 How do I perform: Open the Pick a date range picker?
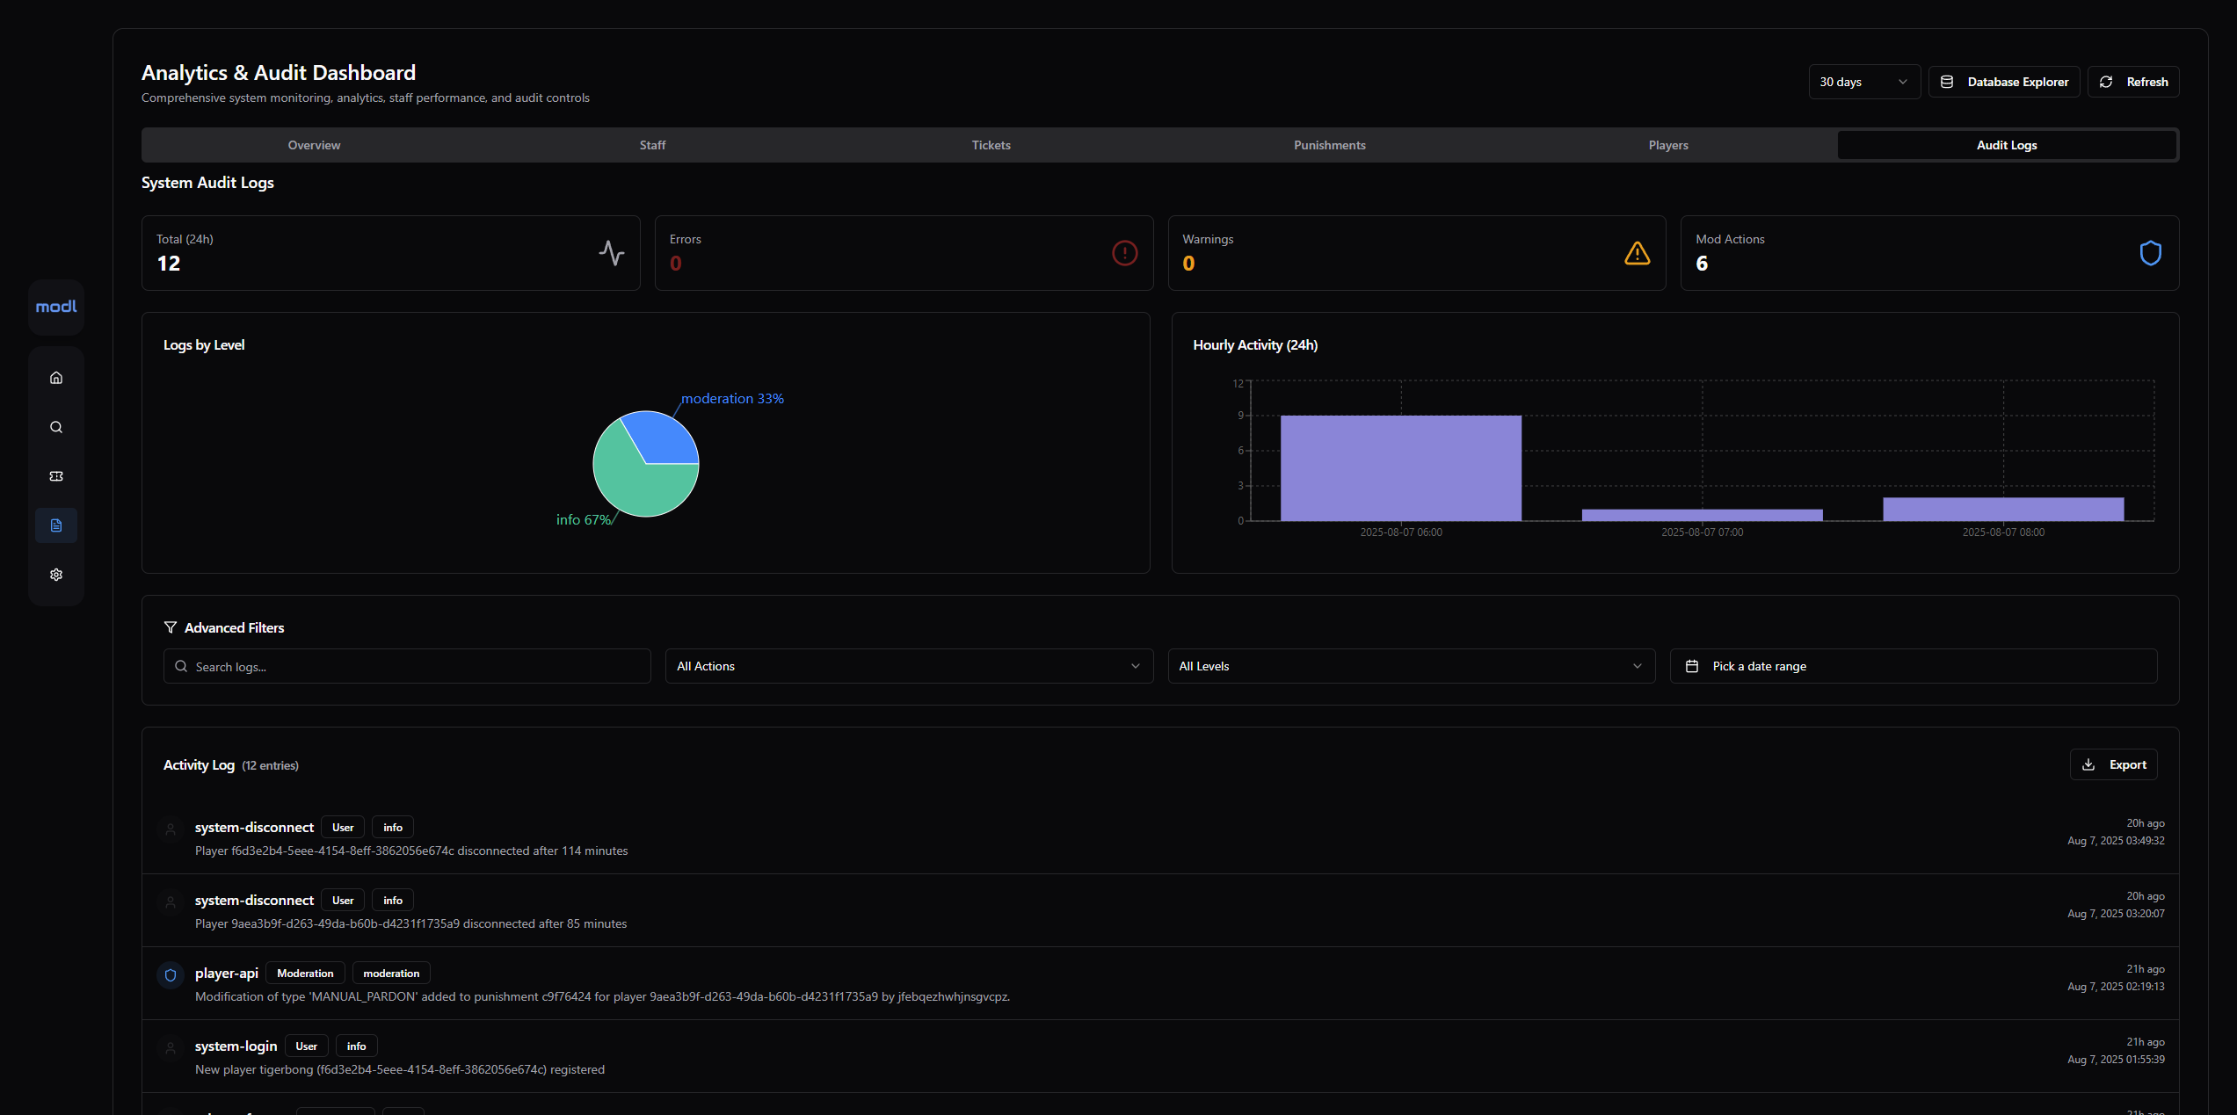coord(1914,666)
